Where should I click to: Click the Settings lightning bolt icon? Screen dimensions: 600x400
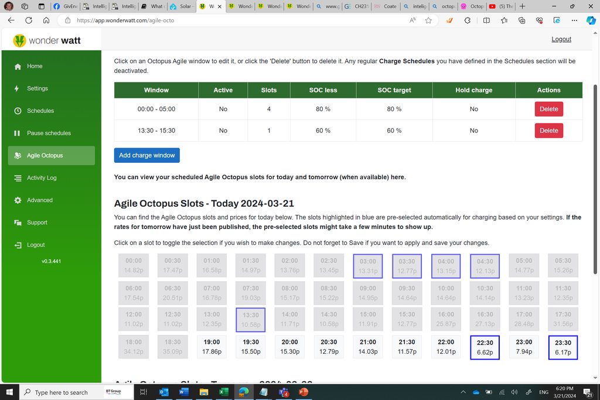(x=18, y=88)
